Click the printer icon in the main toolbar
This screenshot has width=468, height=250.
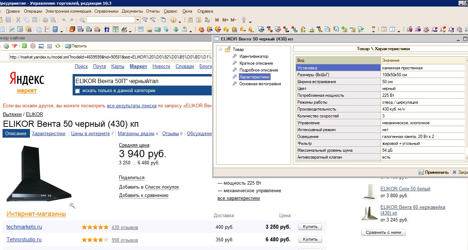(45, 20)
